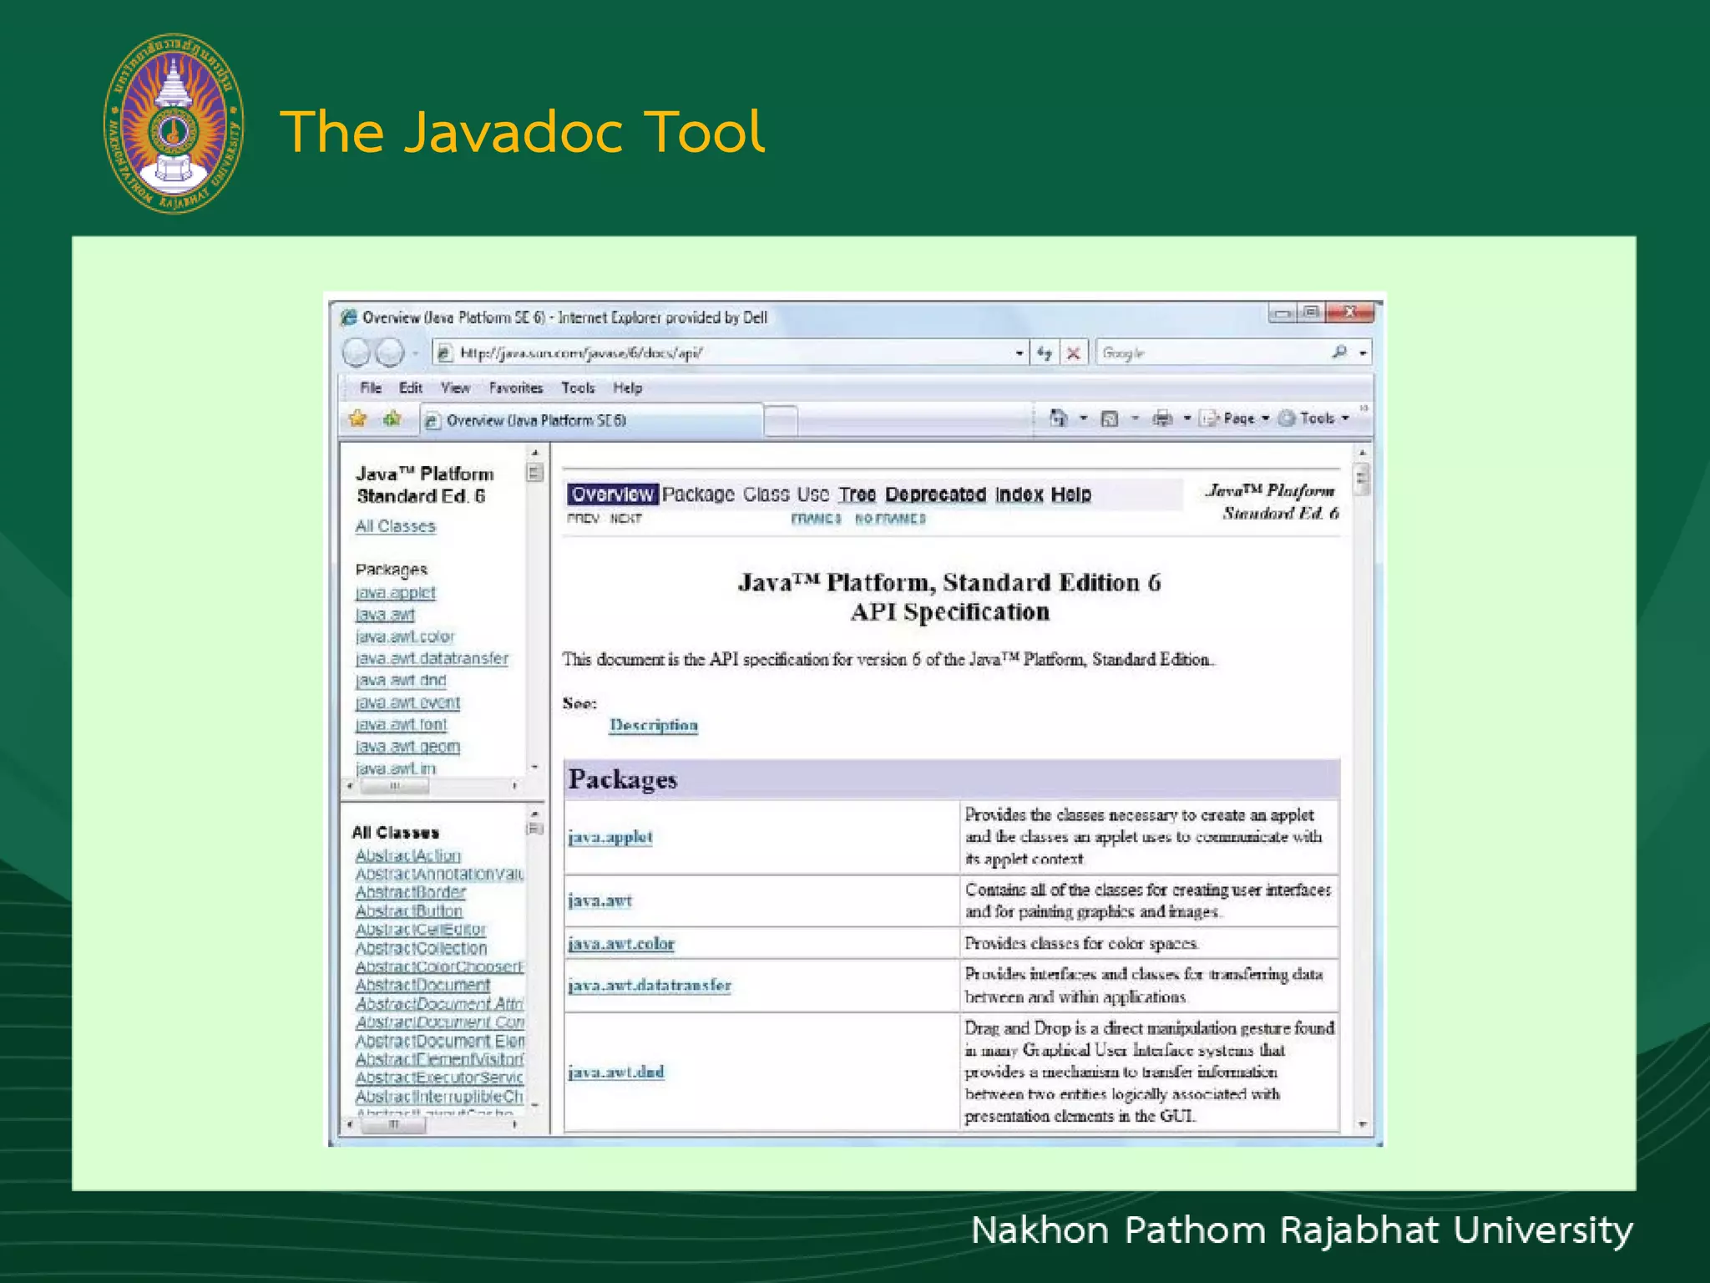Click the Index navigation link
The width and height of the screenshot is (1710, 1283).
click(1019, 494)
